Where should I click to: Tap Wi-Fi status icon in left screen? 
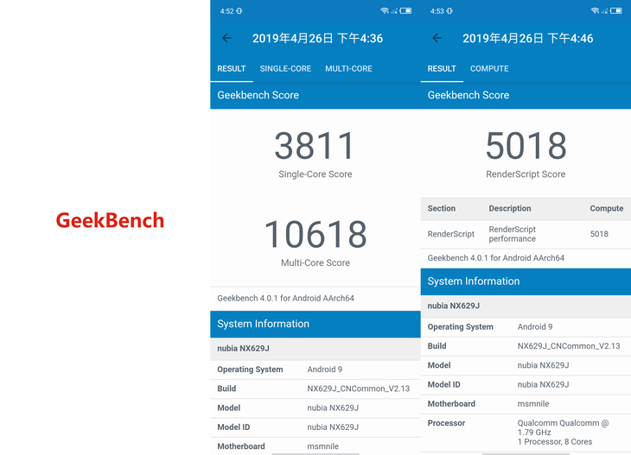pyautogui.click(x=385, y=11)
